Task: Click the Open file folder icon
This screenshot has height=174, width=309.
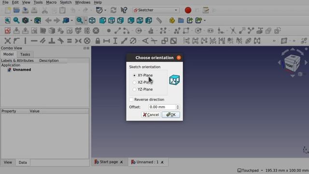Action: 16,10
